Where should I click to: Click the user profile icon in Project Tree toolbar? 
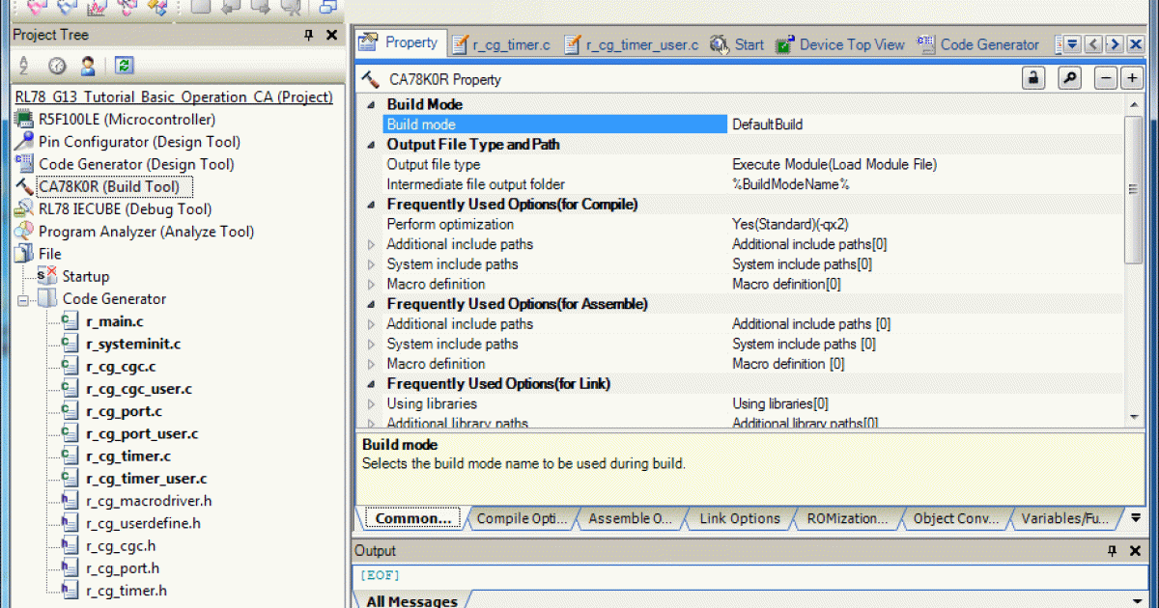(86, 66)
